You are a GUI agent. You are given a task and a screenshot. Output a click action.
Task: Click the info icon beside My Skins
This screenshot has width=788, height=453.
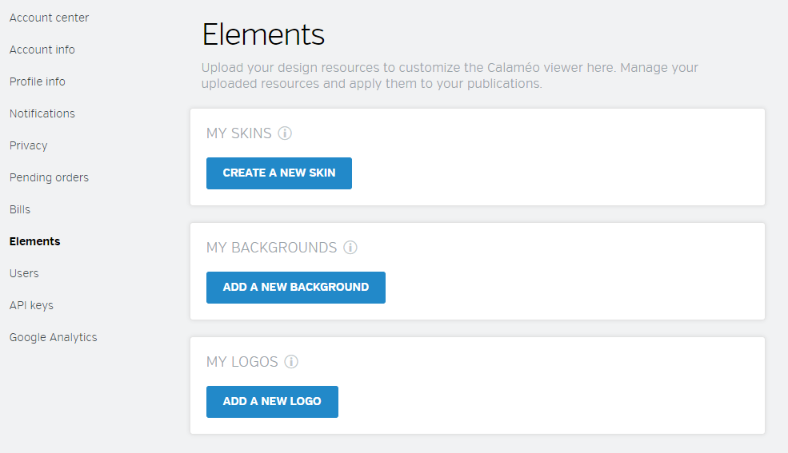point(285,133)
